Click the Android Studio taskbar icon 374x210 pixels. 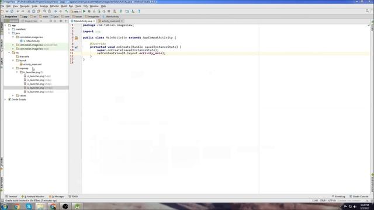(77, 206)
